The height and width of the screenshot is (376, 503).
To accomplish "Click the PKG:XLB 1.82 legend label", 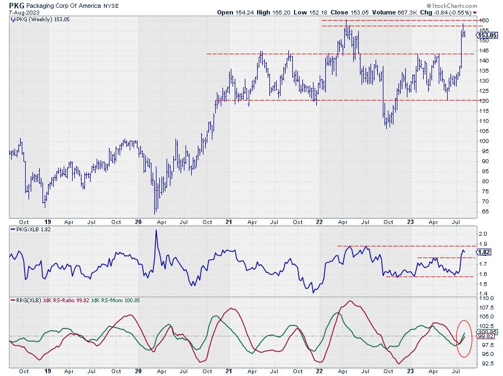I will tap(33, 230).
